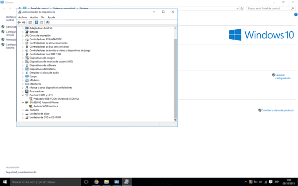298x186 pixels.
Task: Click the ESP language indicator
Action: 277,182
